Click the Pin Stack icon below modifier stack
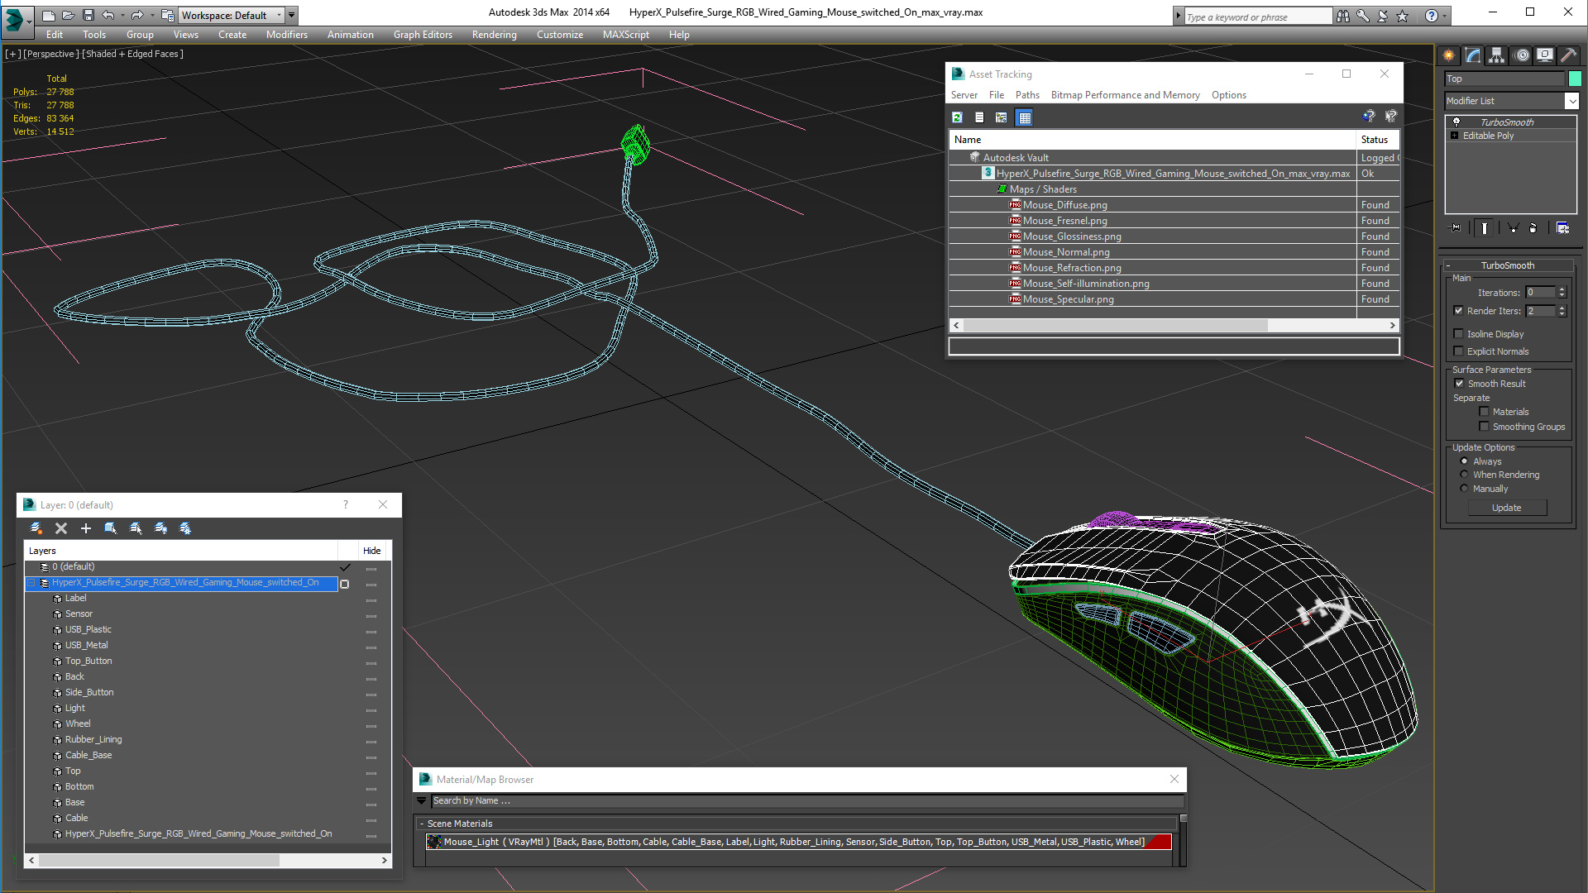 click(x=1456, y=228)
